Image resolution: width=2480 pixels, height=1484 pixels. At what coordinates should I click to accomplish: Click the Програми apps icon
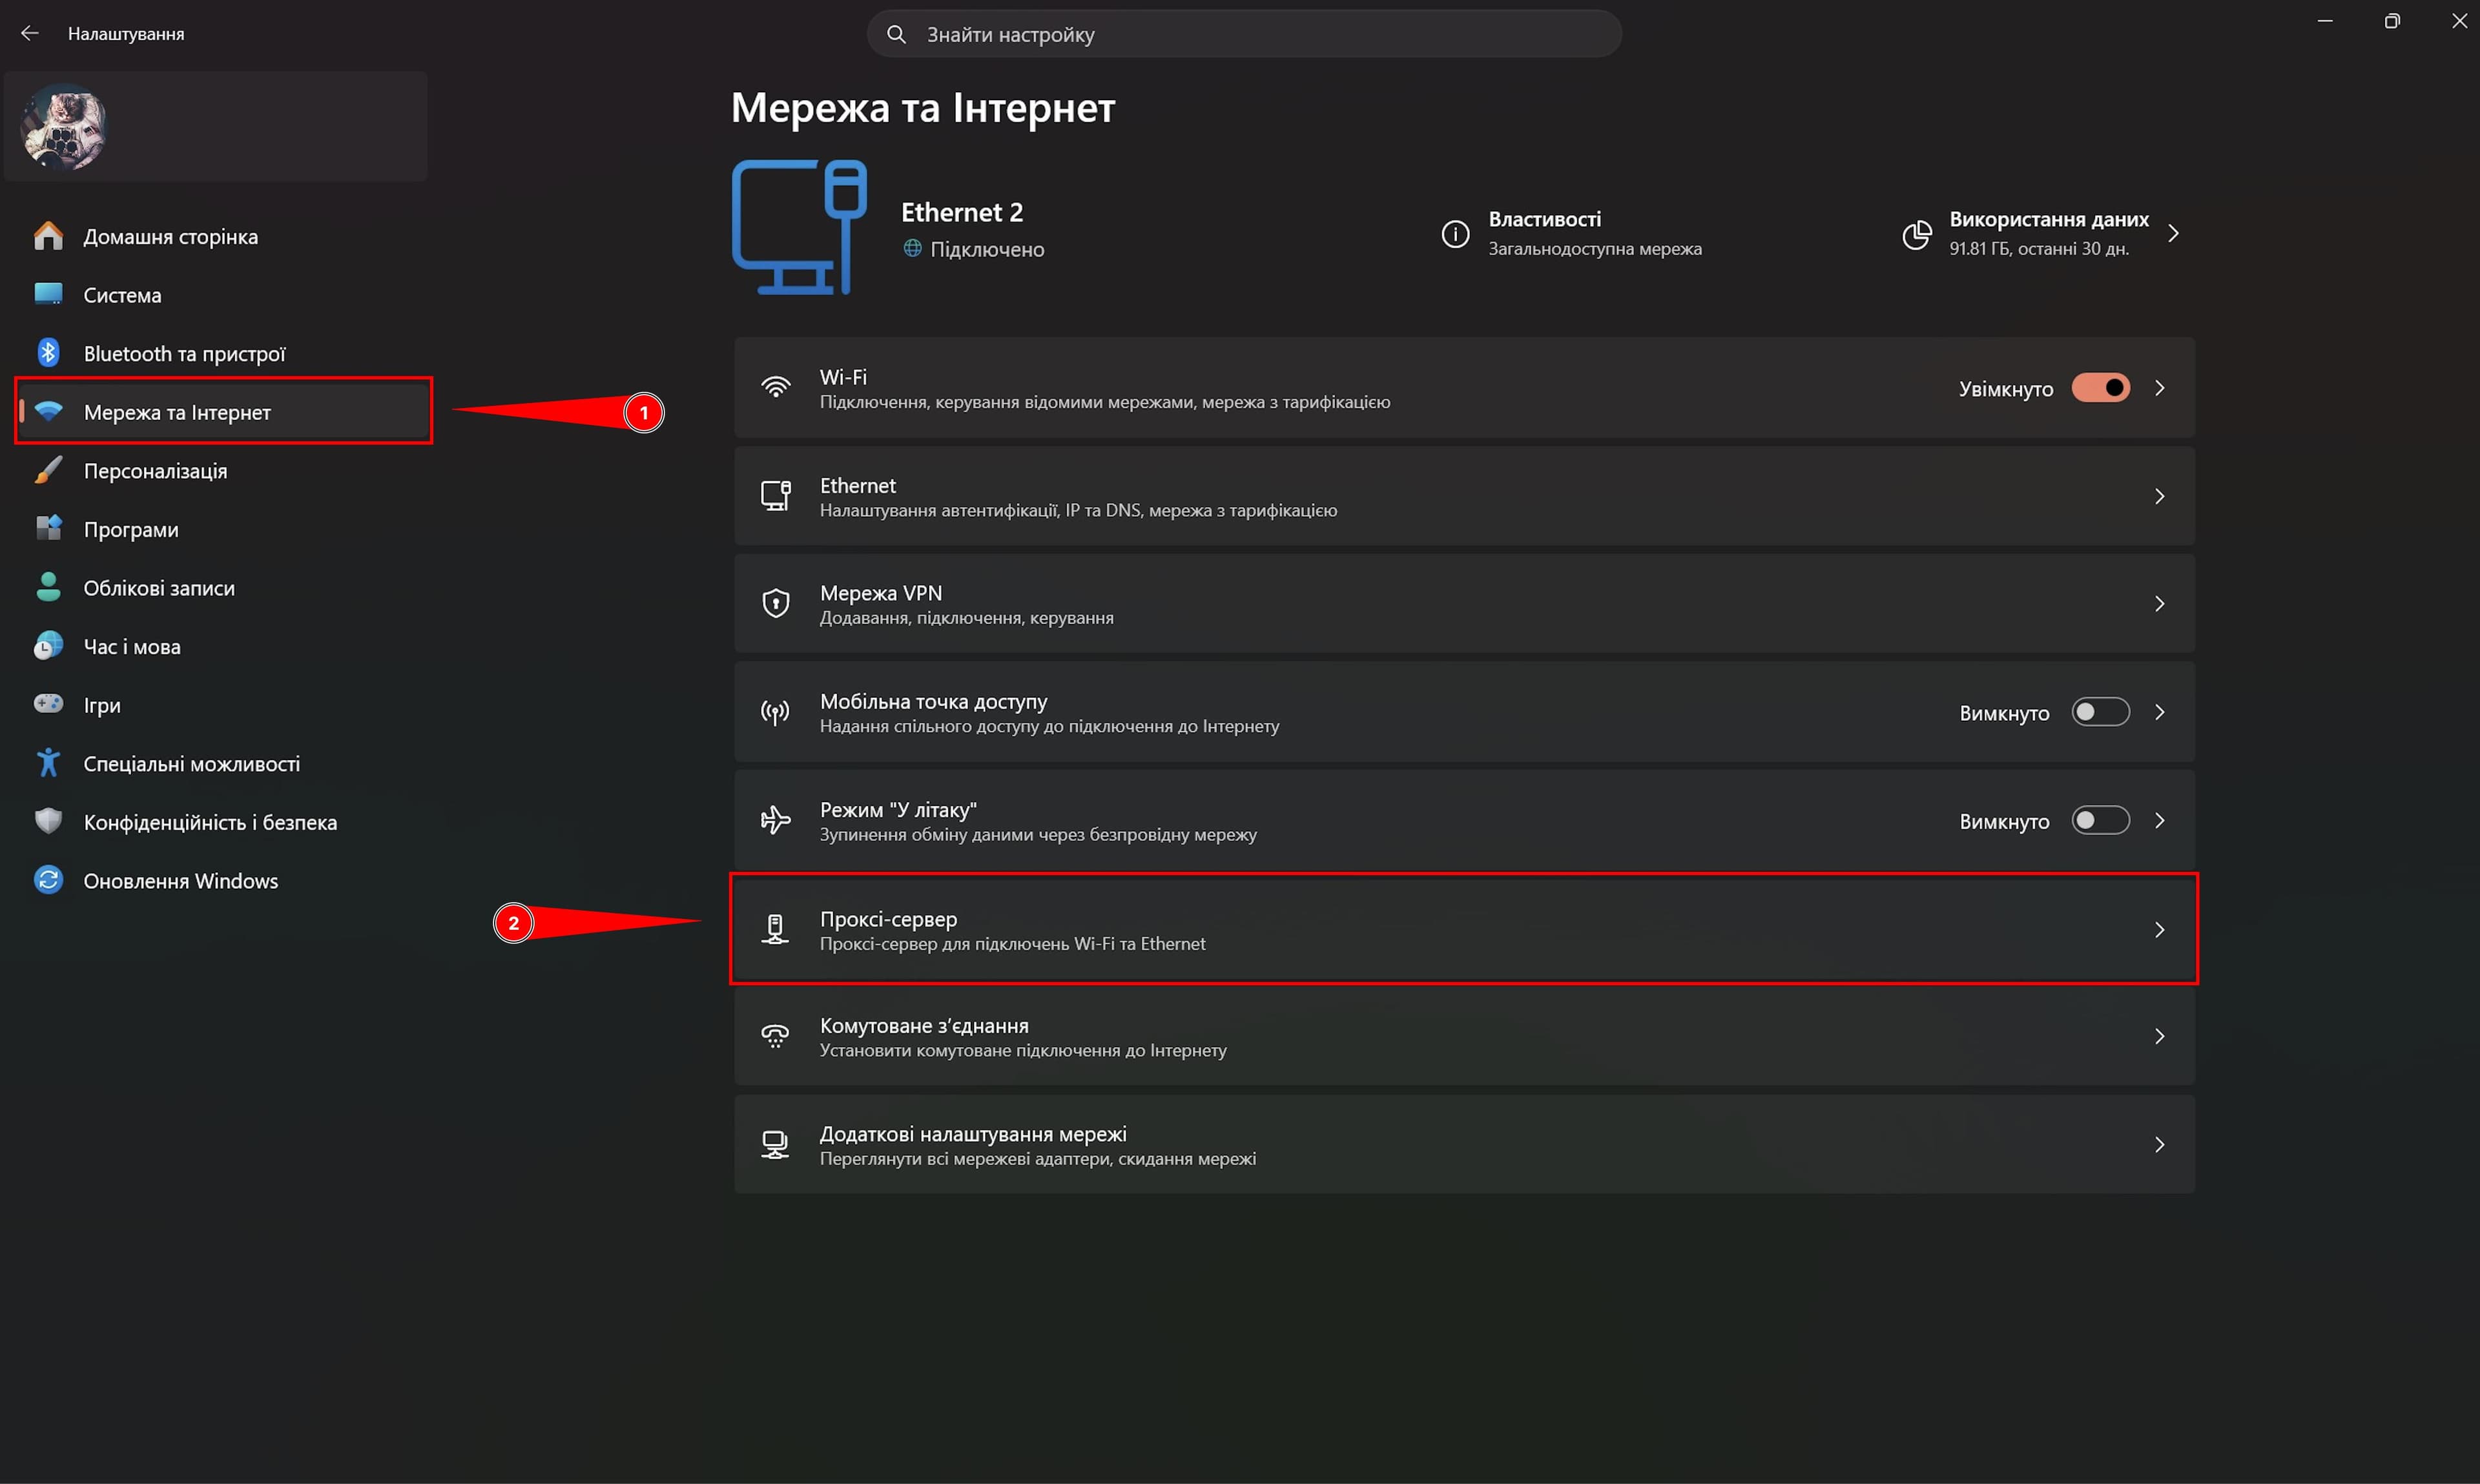[48, 528]
